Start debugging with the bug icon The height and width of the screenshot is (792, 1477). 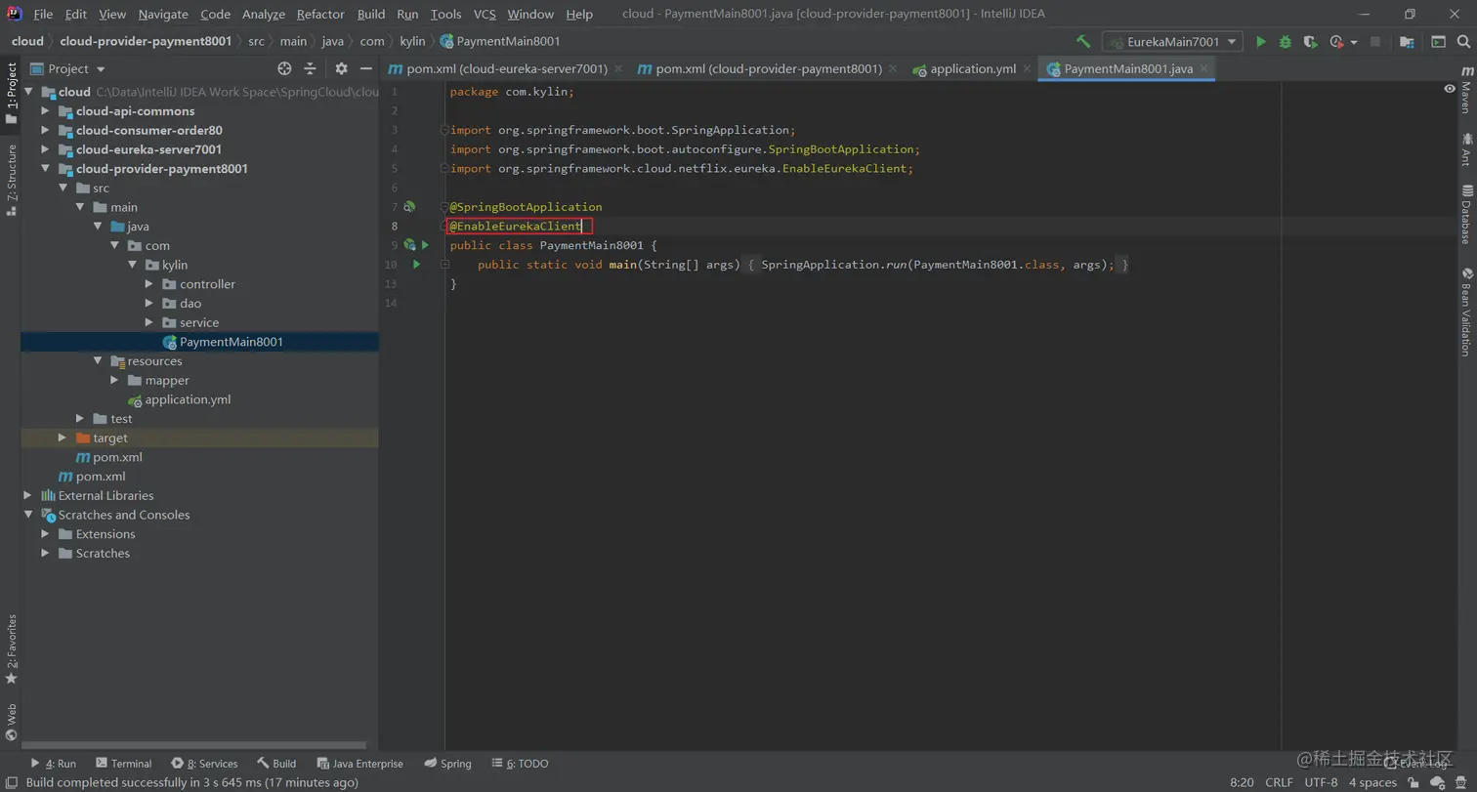(1286, 42)
